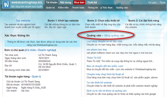Click the bank name Ngân hàng Á Châu_ACB
This screenshot has height=97, width=167.
point(33,88)
